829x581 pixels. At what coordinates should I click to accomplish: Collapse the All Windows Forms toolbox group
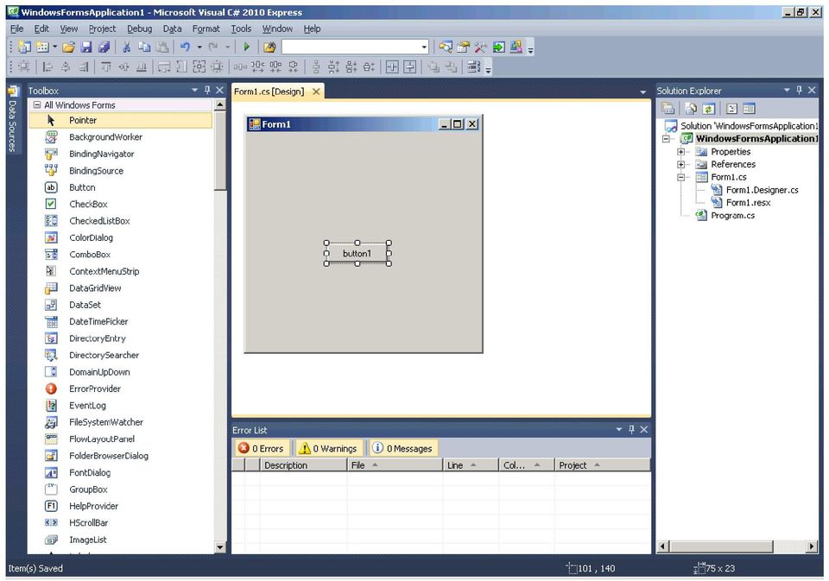click(37, 105)
